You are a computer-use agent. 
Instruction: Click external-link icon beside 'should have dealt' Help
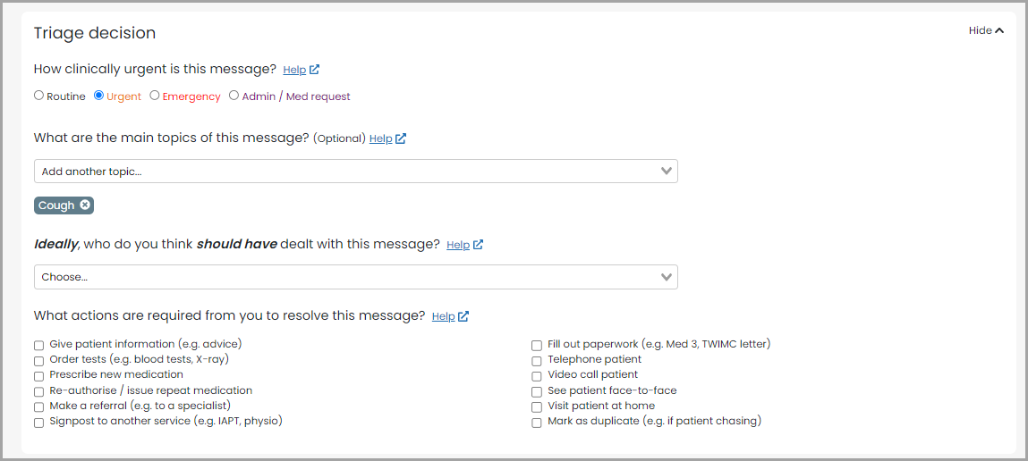(x=479, y=245)
